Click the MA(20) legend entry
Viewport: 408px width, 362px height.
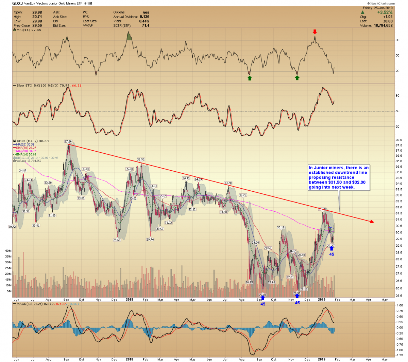(x=25, y=145)
